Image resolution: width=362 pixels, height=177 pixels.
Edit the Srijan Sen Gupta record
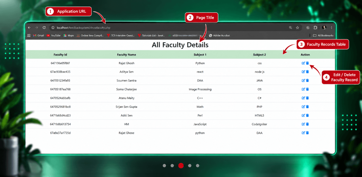tap(303, 107)
